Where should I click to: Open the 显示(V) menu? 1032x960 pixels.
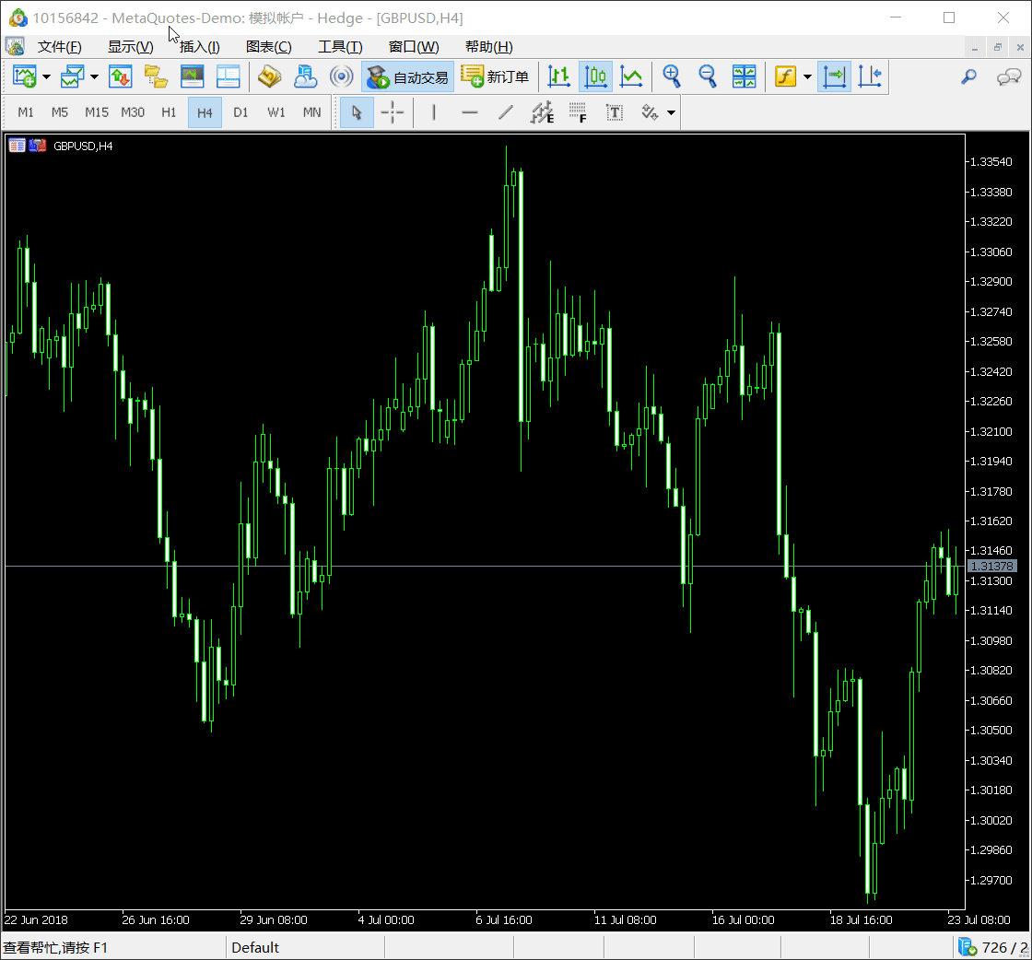130,47
